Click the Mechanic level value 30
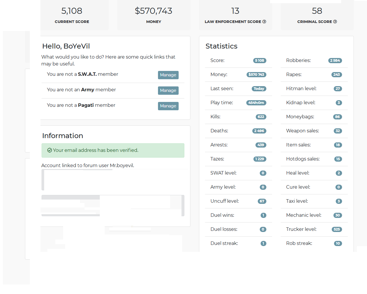 (338, 215)
